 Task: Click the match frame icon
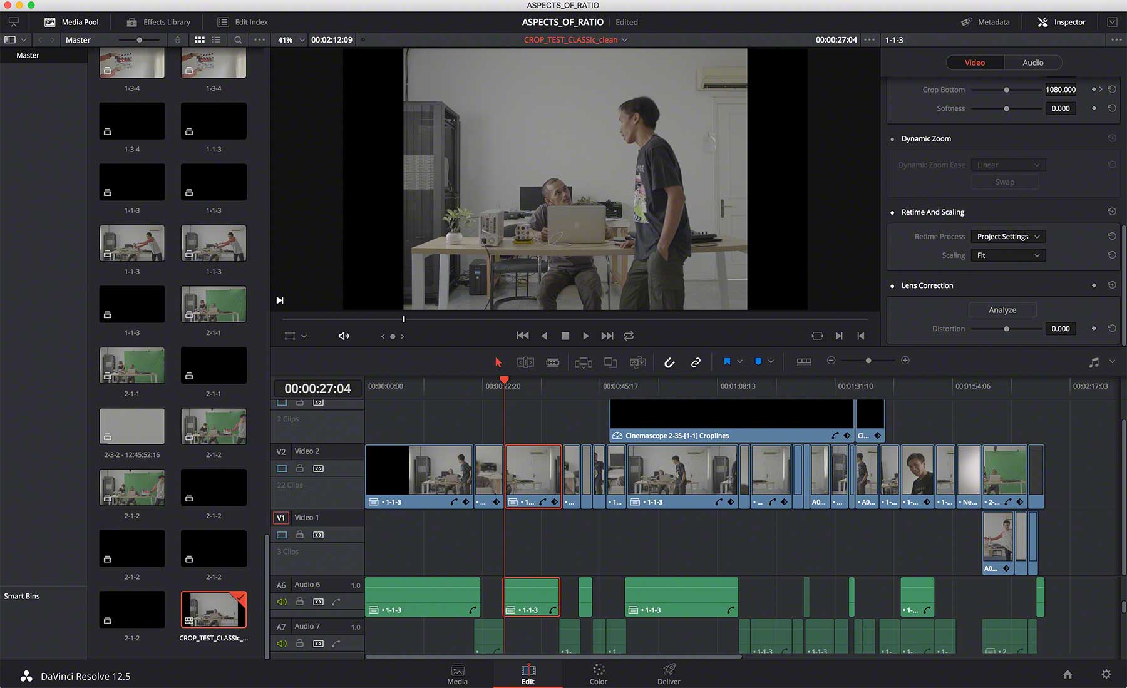[817, 336]
